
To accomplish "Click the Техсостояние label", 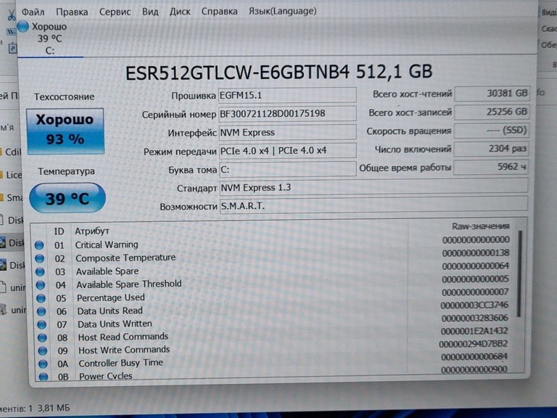I will 64,97.
